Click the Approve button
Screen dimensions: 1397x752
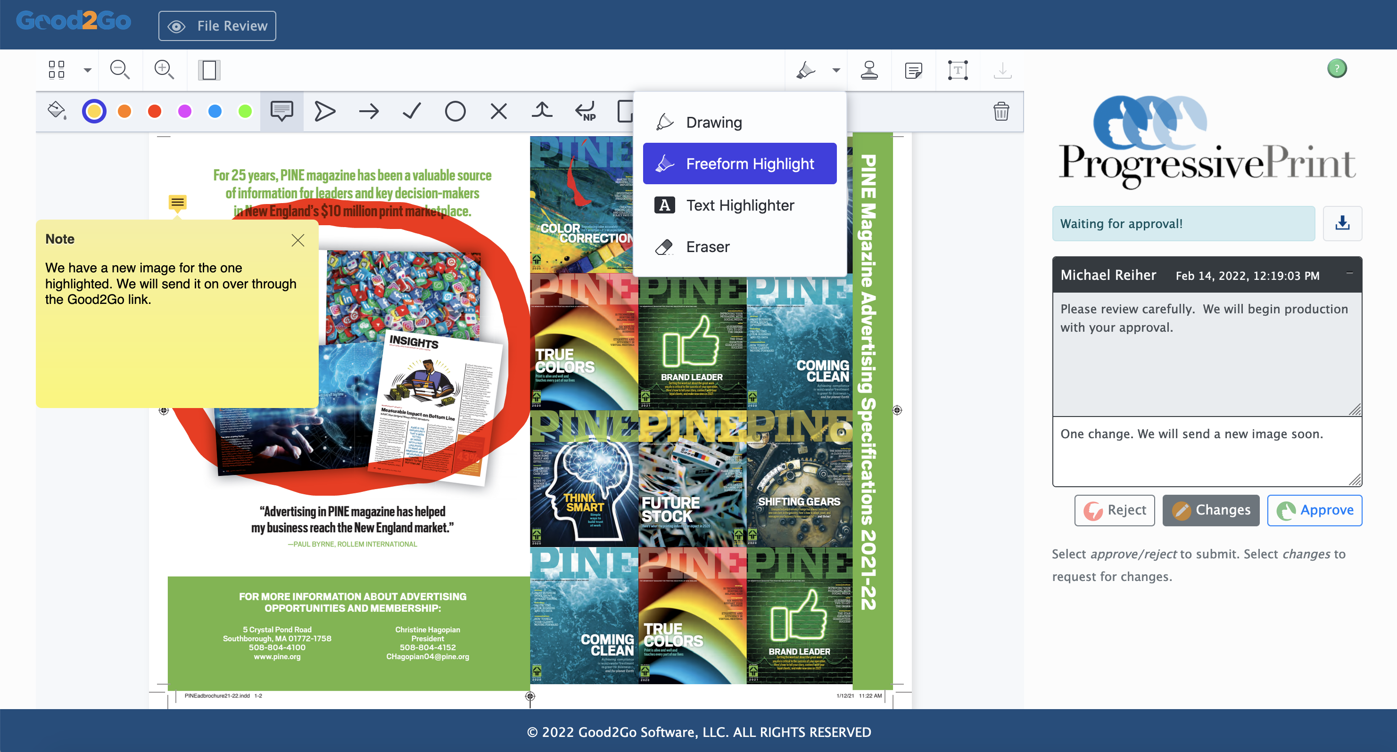[1314, 510]
